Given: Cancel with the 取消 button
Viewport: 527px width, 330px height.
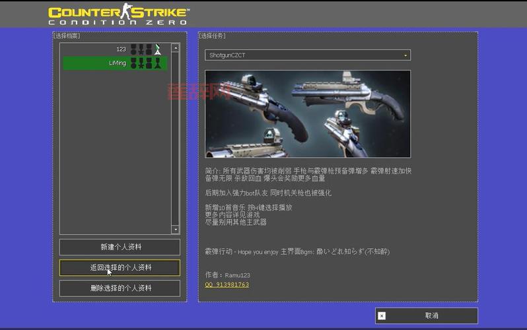Looking at the screenshot, I should click(427, 316).
